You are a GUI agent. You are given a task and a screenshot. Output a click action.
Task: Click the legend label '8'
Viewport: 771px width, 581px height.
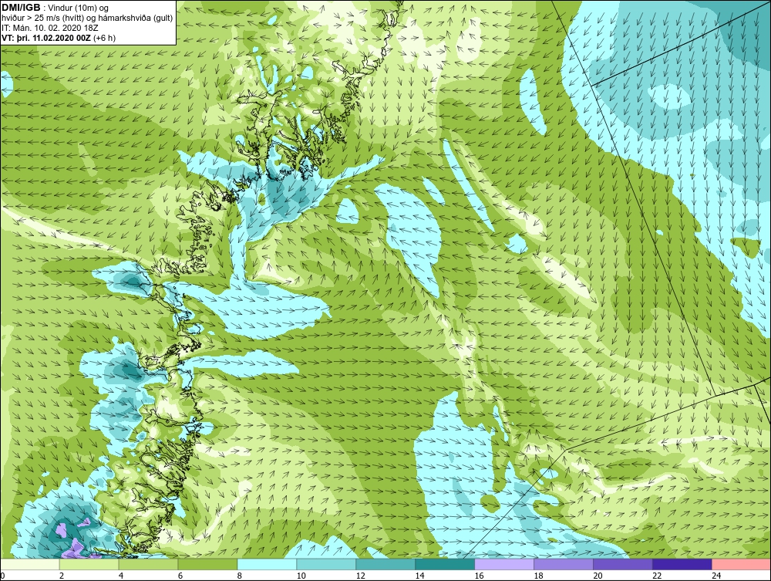[240, 576]
